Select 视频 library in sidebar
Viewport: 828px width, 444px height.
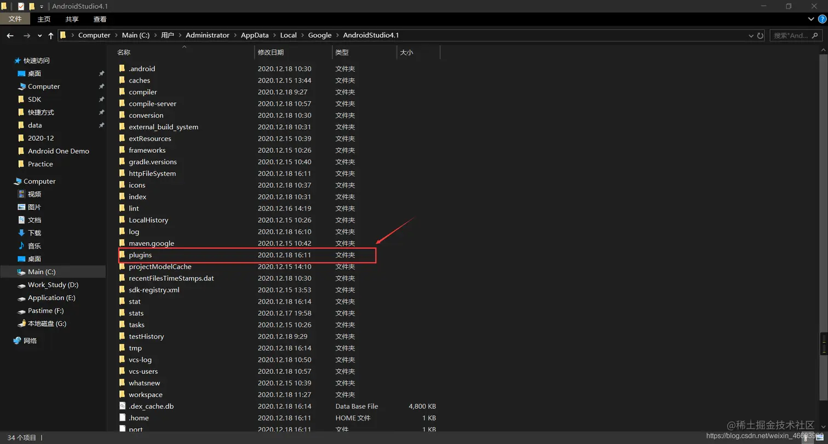(34, 194)
